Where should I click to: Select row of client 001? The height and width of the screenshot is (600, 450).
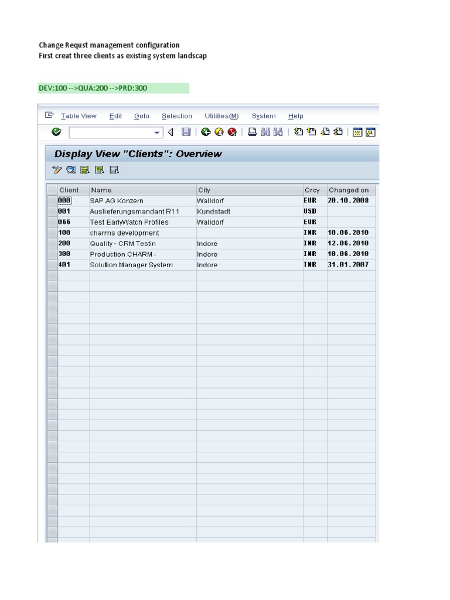(52, 212)
